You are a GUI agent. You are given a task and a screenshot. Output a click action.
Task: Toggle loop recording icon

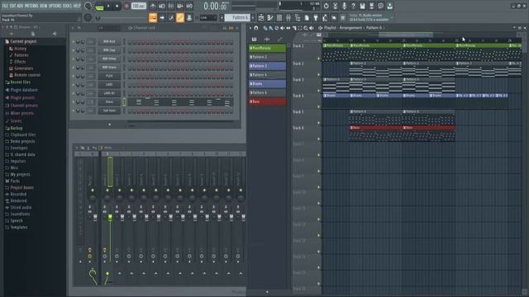tap(189, 6)
